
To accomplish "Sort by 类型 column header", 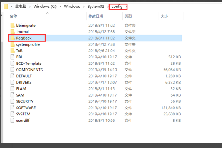I will (x=128, y=16).
